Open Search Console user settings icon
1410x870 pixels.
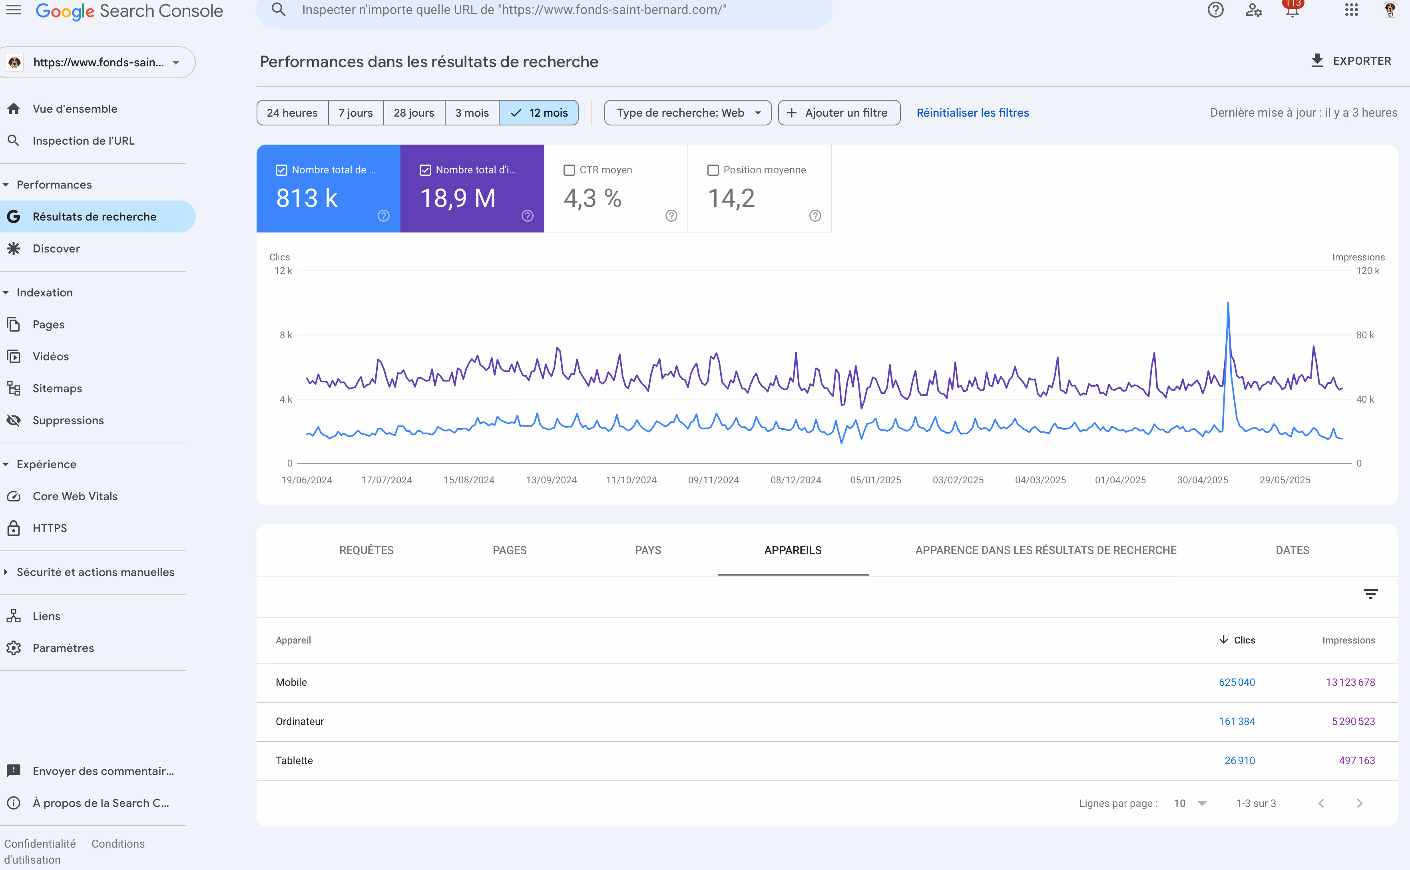(1253, 10)
